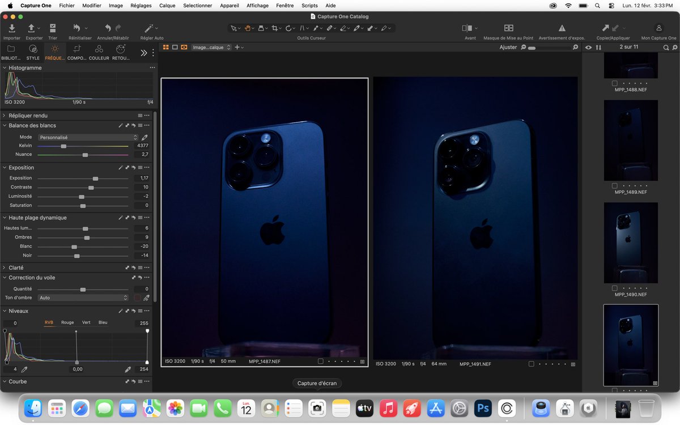Open the BIBLIOT... library tab

click(x=11, y=53)
